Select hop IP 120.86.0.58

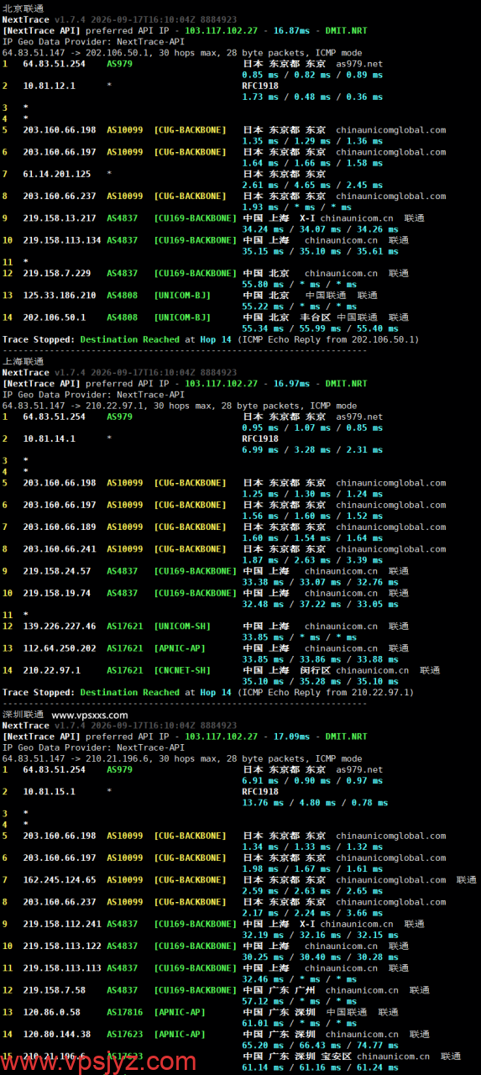point(52,1012)
